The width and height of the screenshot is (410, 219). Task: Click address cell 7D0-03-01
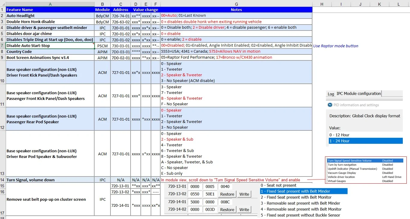[x=121, y=52]
